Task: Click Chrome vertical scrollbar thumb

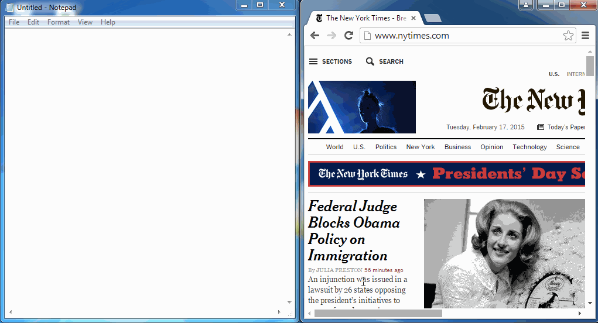Action: tap(590, 66)
